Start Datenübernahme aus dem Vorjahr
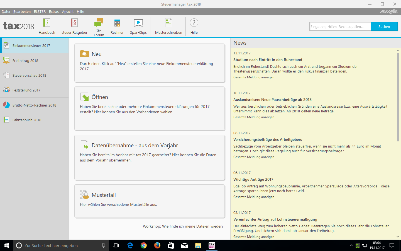This screenshot has width=401, height=251. [150, 158]
